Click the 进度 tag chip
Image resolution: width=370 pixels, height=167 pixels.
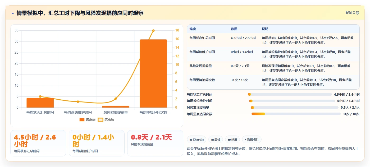[232, 140]
